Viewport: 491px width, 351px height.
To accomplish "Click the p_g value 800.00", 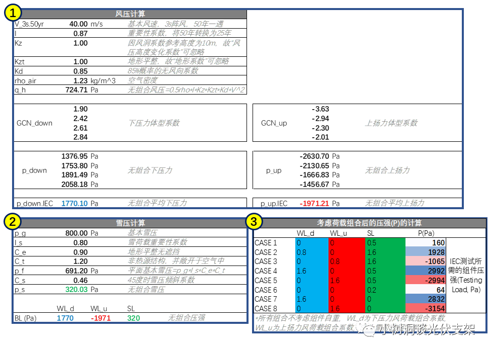I will (76, 233).
